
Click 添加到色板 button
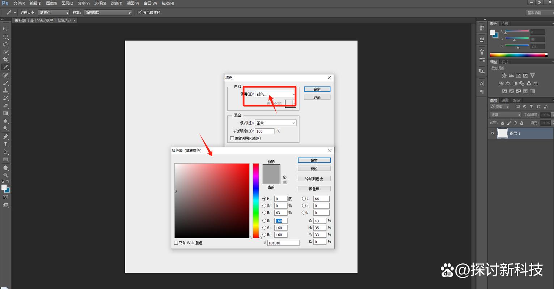[314, 178]
